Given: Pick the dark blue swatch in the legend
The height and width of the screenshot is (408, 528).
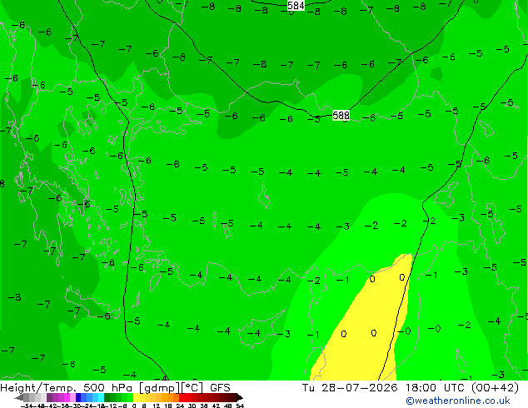Looking at the screenshot, I should [x=78, y=397].
